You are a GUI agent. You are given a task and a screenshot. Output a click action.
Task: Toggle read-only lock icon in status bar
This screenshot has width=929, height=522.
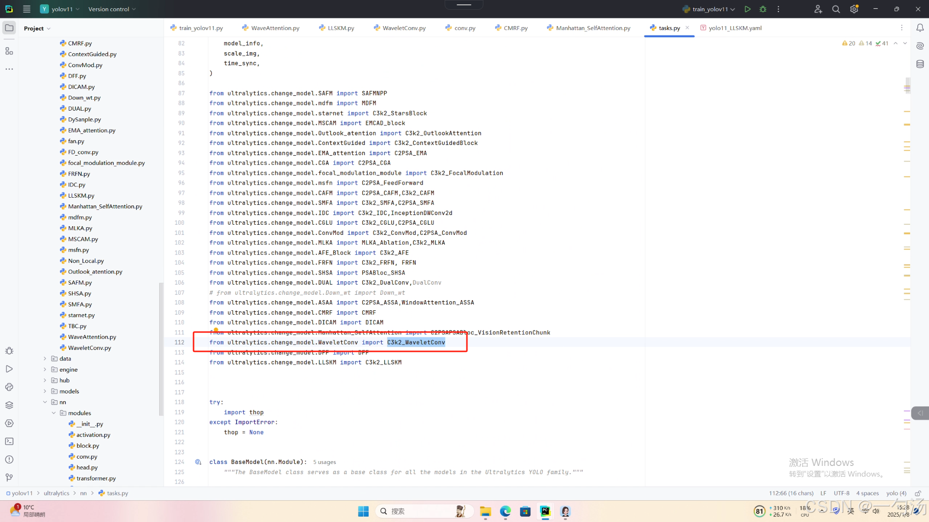[x=917, y=493]
